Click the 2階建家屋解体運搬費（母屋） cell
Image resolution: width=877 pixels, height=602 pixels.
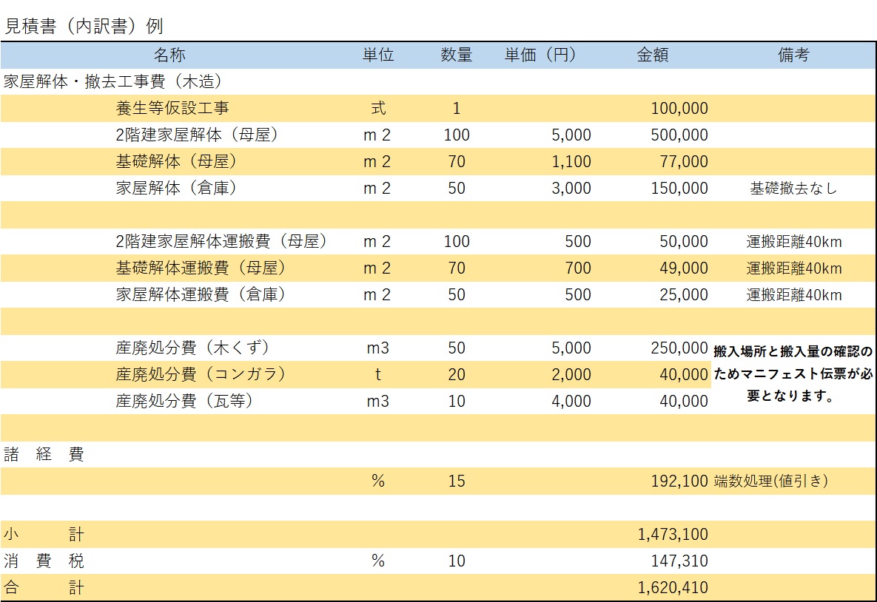(222, 242)
